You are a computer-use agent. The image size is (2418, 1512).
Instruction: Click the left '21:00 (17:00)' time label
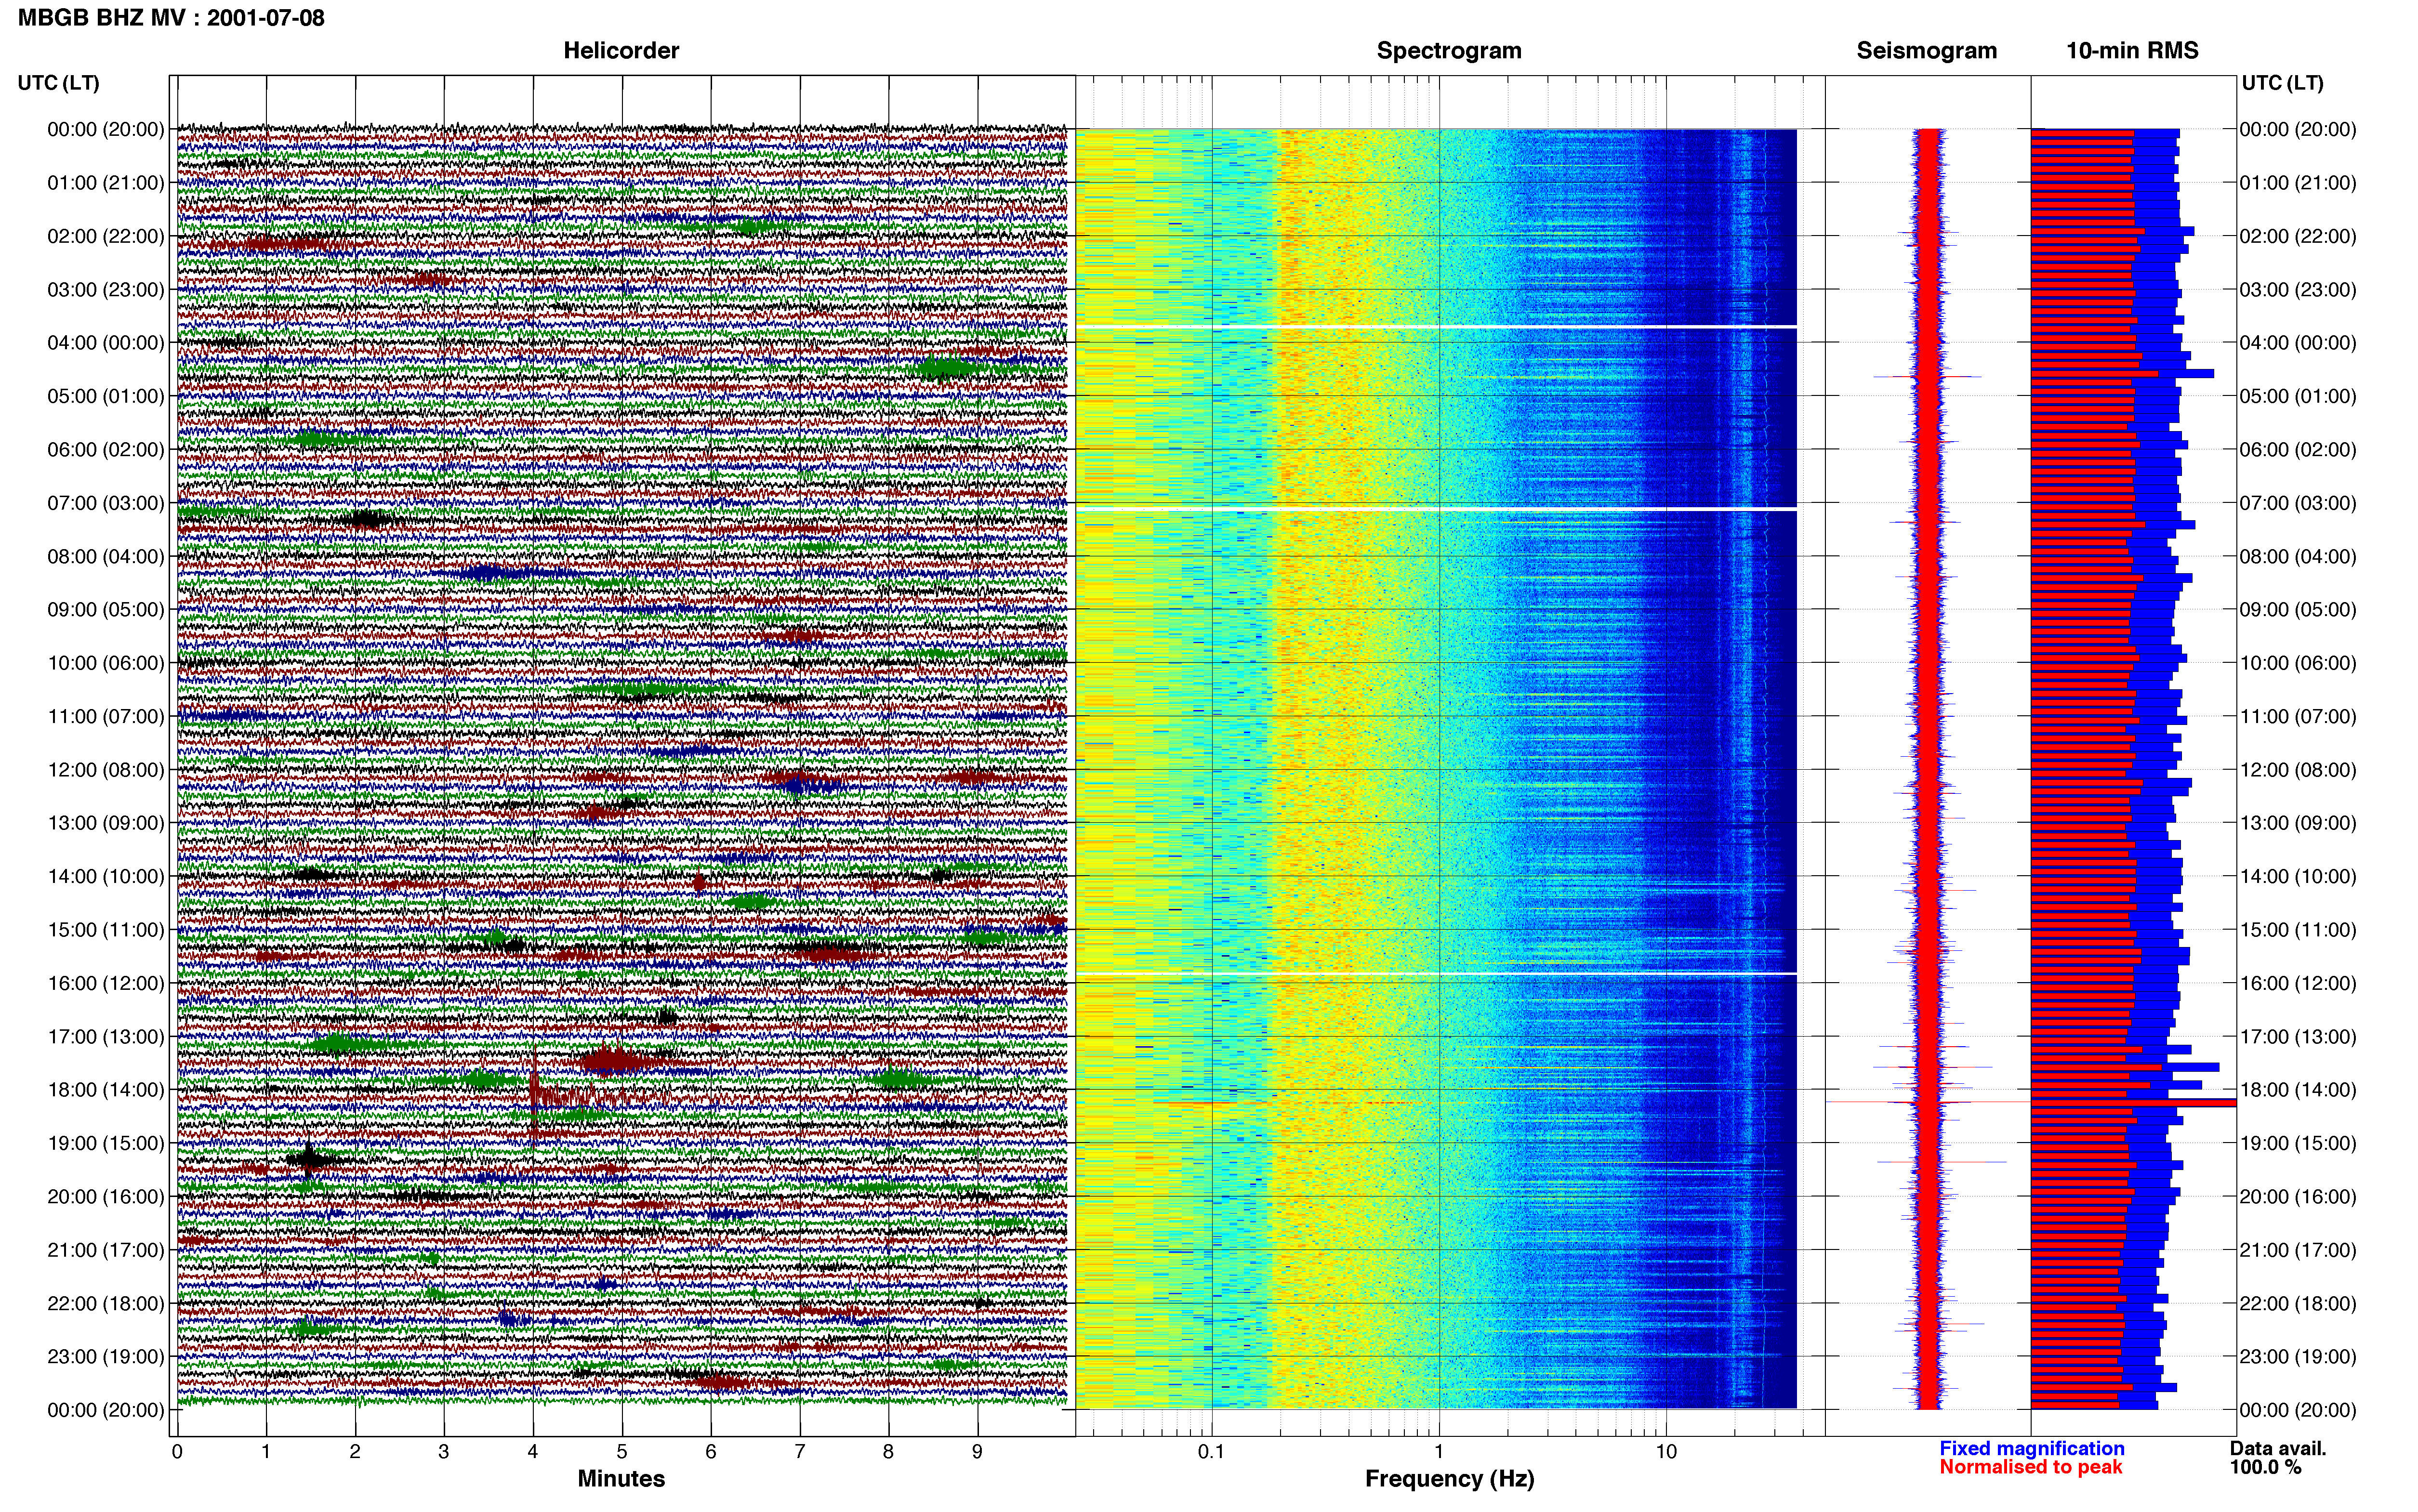(106, 1250)
